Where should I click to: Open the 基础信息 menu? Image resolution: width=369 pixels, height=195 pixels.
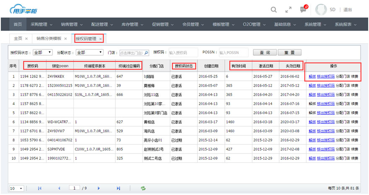285,24
